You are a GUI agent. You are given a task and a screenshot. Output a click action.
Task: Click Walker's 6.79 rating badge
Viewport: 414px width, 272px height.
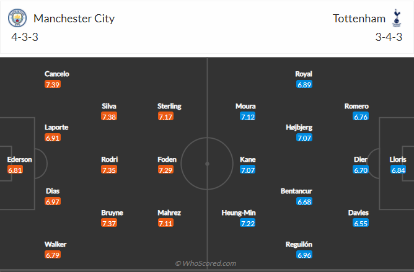point(53,255)
